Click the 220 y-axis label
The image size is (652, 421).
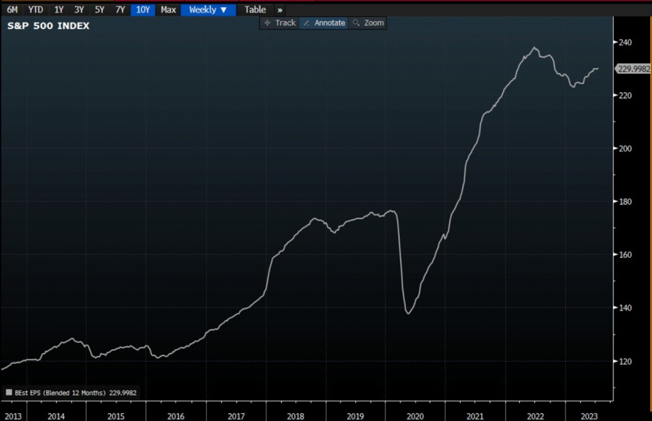tap(625, 95)
